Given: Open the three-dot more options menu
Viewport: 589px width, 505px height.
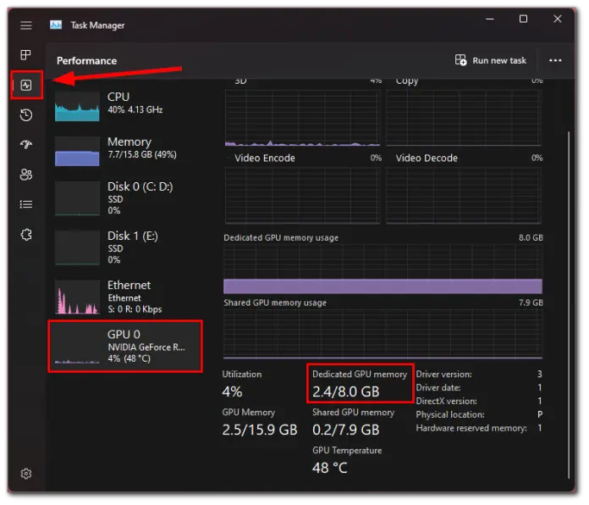Looking at the screenshot, I should click(555, 60).
